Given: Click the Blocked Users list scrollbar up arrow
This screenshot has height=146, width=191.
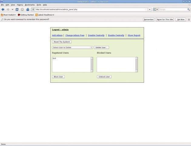Looking at the screenshot, I should (x=137, y=58).
